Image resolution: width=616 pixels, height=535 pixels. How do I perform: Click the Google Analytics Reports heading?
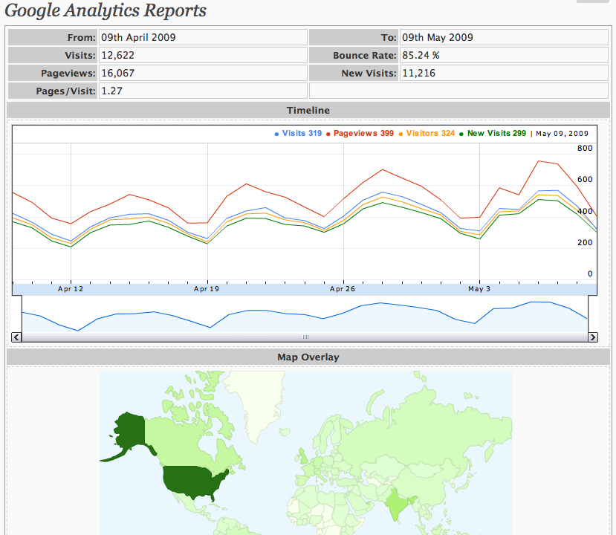point(106,10)
